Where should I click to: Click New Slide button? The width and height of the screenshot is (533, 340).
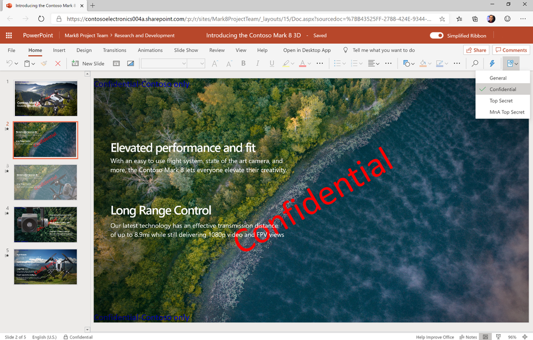pyautogui.click(x=88, y=63)
